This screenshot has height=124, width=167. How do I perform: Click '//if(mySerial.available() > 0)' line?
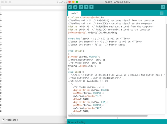(x=88, y=81)
